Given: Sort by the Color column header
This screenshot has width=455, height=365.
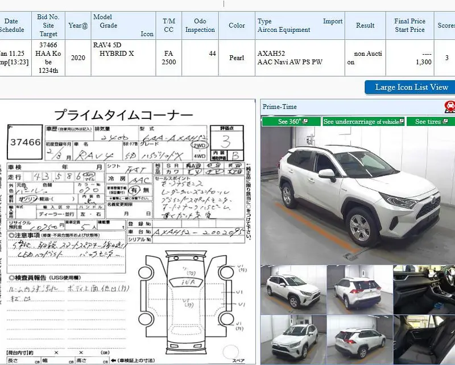Looking at the screenshot, I should click(x=235, y=26).
